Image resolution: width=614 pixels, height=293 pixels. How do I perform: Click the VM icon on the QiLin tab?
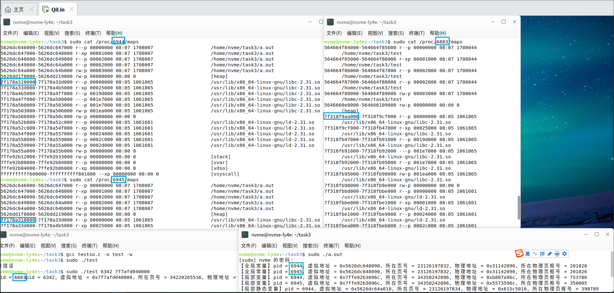pyautogui.click(x=46, y=9)
